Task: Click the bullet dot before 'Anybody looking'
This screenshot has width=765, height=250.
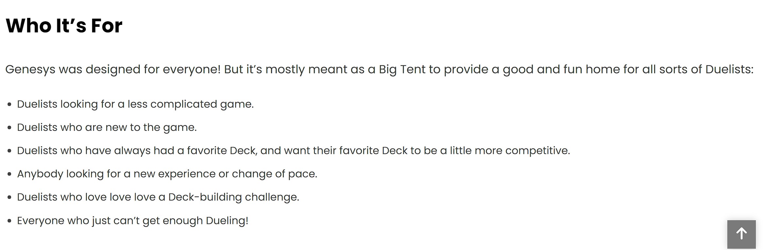Action: 9,174
